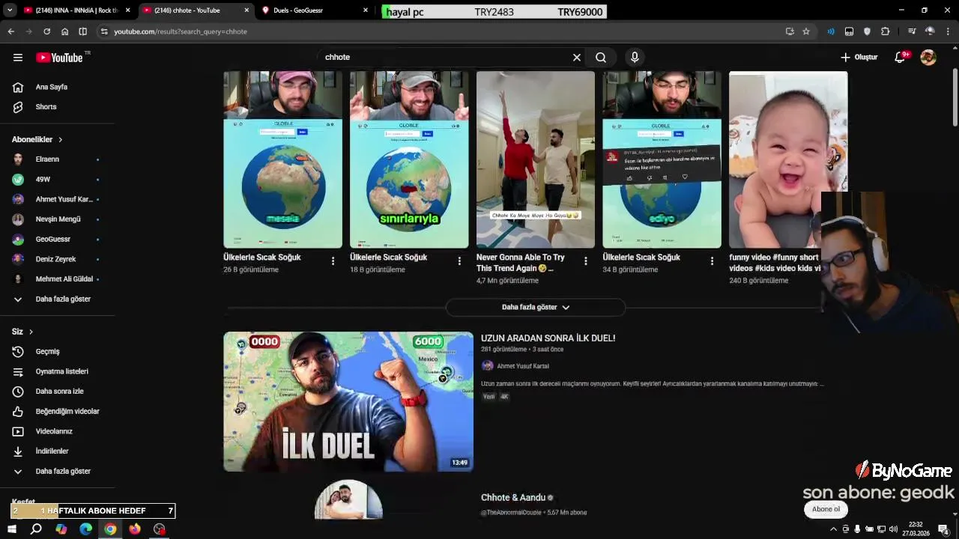The height and width of the screenshot is (539, 959).
Task: Open the browser extensions puzzle icon
Action: click(886, 31)
